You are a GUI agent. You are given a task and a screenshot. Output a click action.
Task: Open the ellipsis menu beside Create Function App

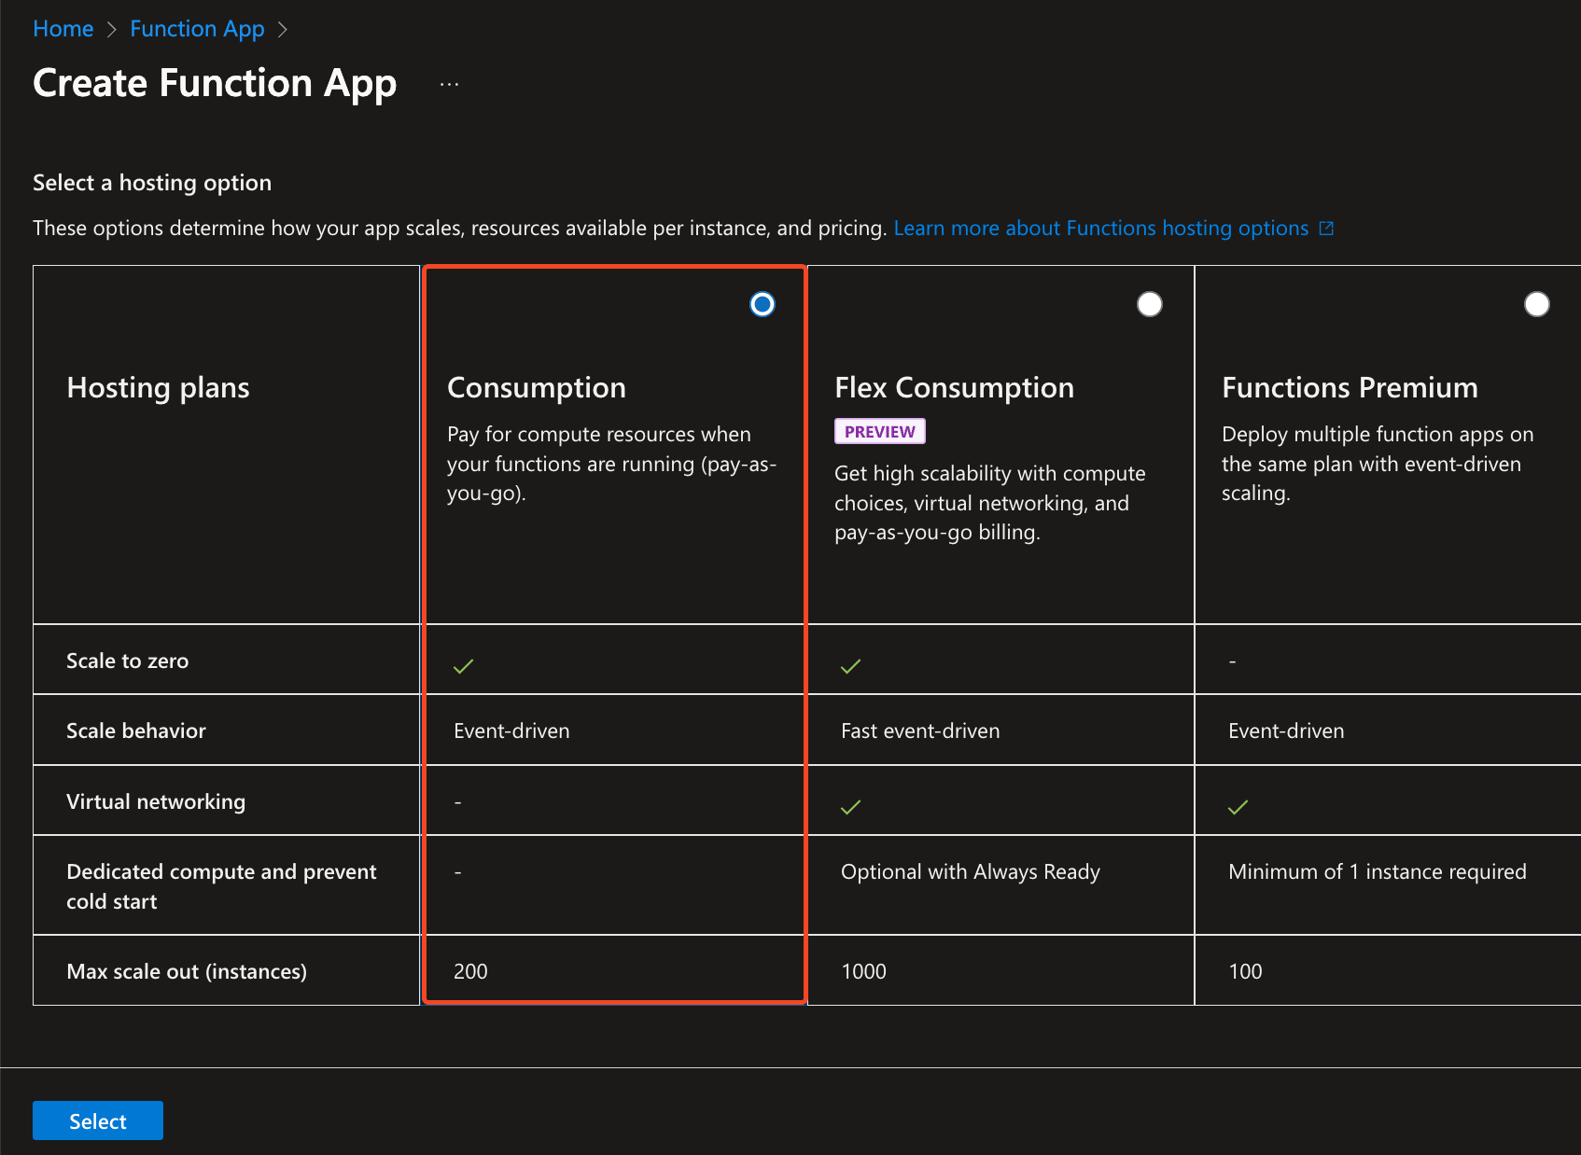450,85
